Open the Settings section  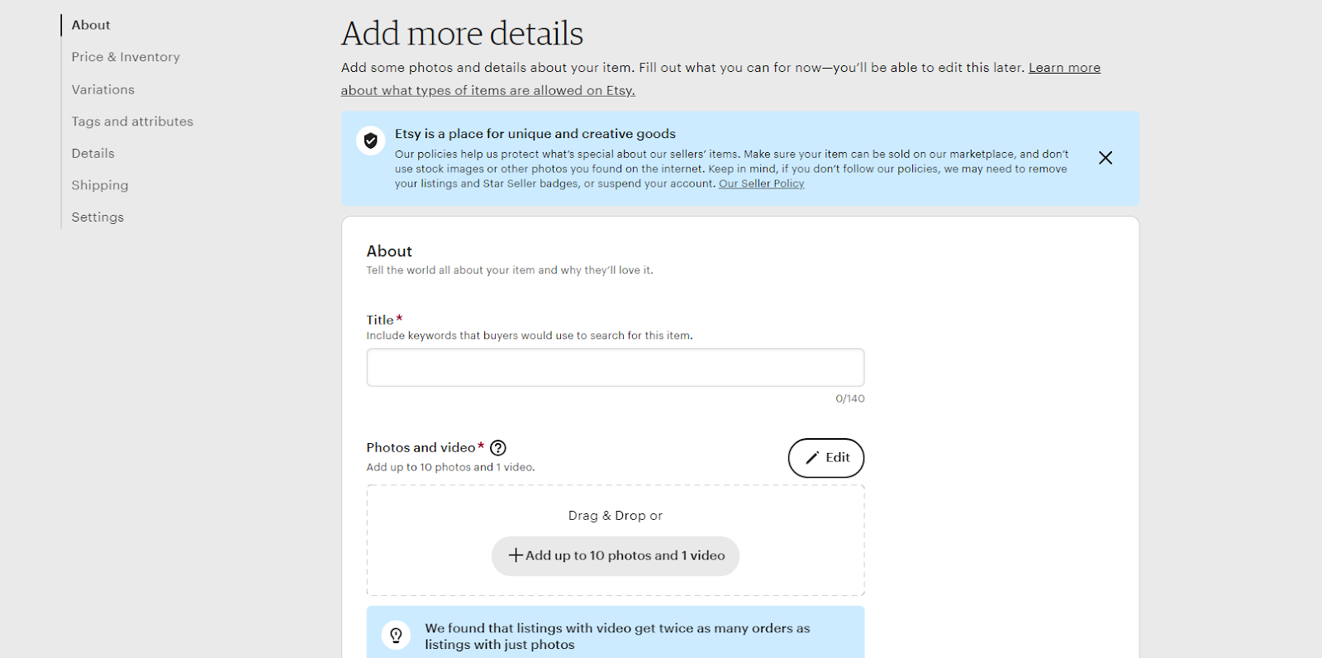coord(97,217)
